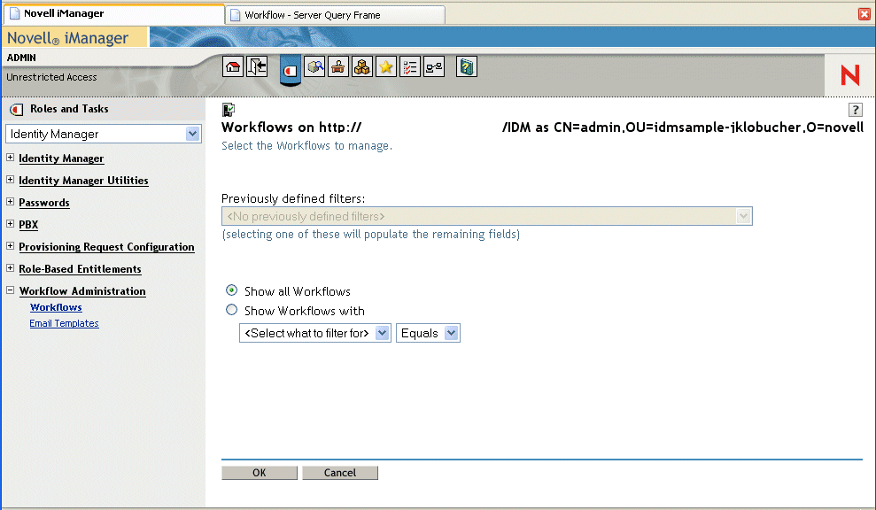Click the Help book icon
Screen dimensions: 876x510
pyautogui.click(x=467, y=66)
